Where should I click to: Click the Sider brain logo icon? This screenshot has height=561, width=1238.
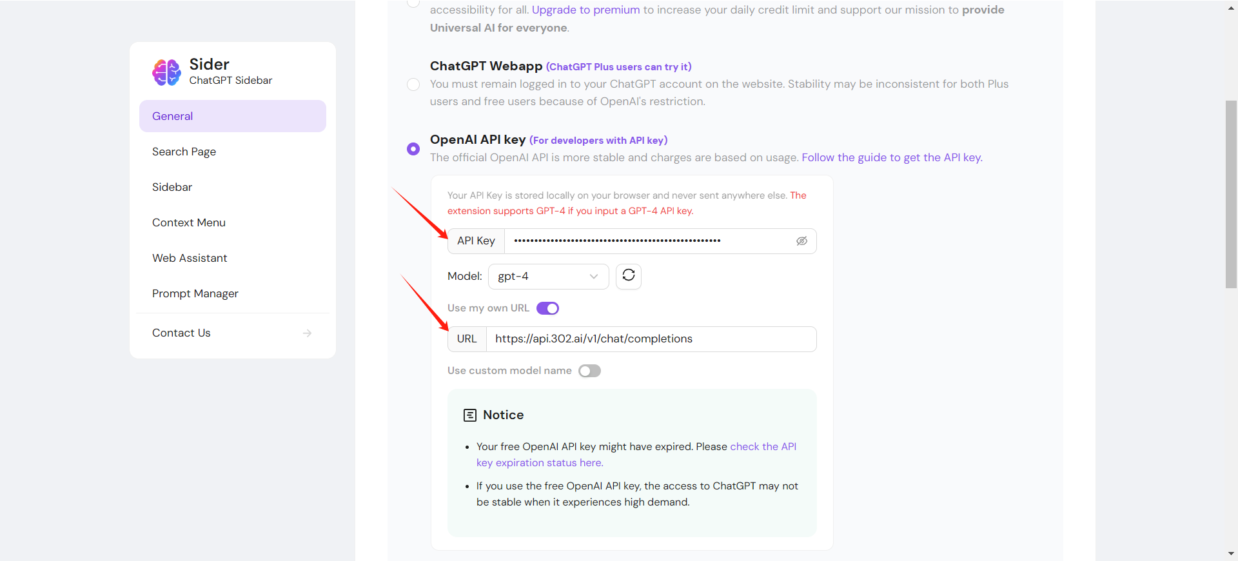[166, 72]
